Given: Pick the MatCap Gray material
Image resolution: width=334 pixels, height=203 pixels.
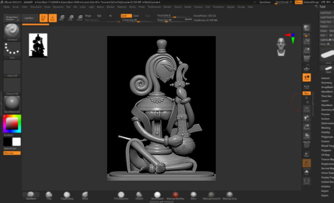Looking at the screenshot, I should 230,196.
